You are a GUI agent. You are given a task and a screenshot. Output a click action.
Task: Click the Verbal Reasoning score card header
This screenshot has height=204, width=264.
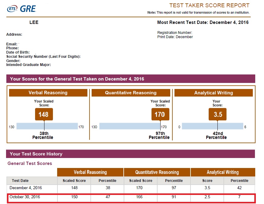point(48,93)
